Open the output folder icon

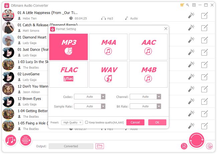pos(99,146)
